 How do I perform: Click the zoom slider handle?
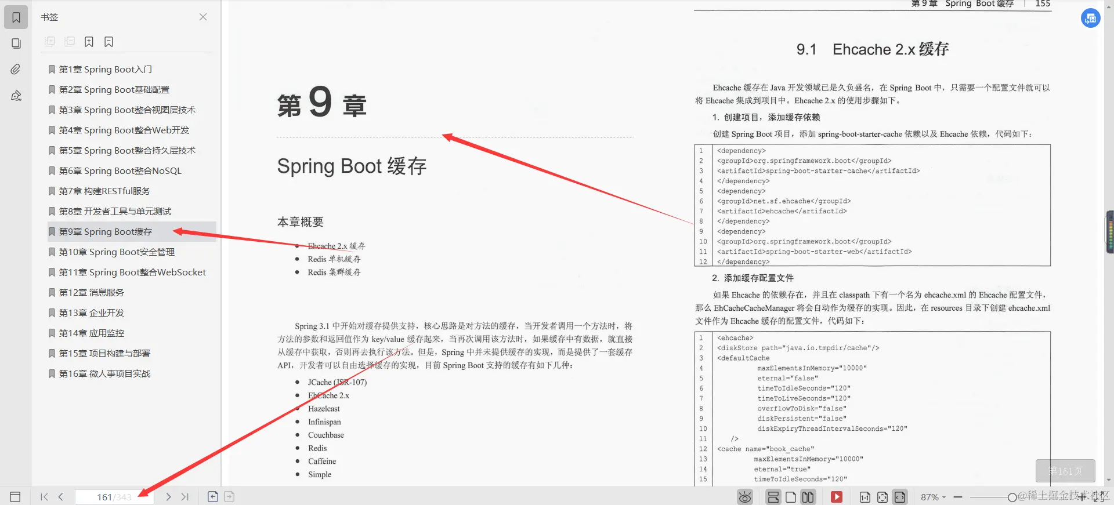1012,497
